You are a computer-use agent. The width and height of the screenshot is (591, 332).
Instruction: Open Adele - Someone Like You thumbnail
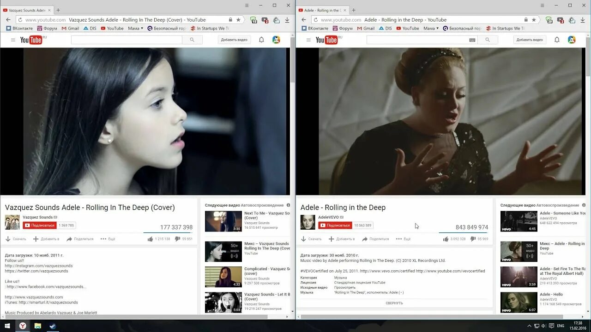coord(519,221)
